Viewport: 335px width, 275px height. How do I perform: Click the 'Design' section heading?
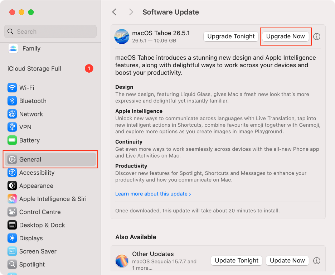point(124,87)
